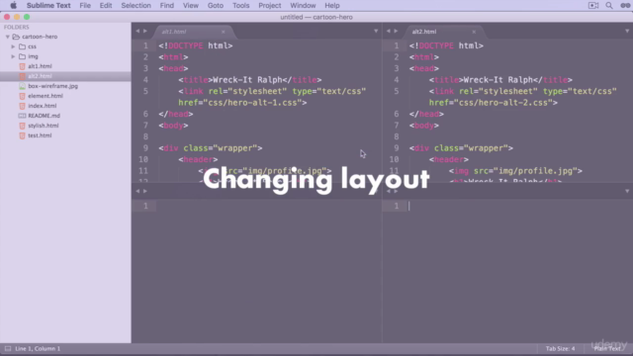Screen dimensions: 633x356
Task: Open the Find menu
Action: pos(167,5)
